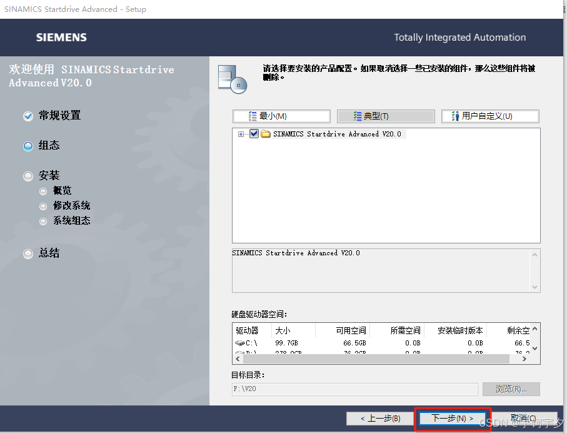
Task: Click drive table scroll-down arrow
Action: (535, 349)
